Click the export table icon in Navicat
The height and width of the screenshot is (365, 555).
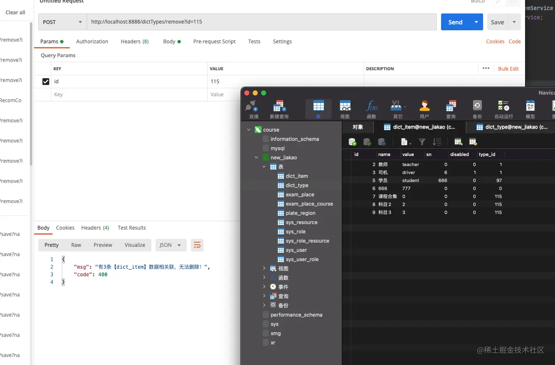pyautogui.click(x=473, y=142)
